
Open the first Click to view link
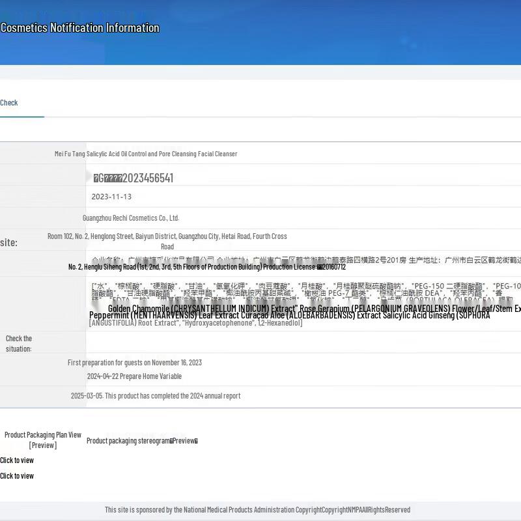click(x=17, y=460)
